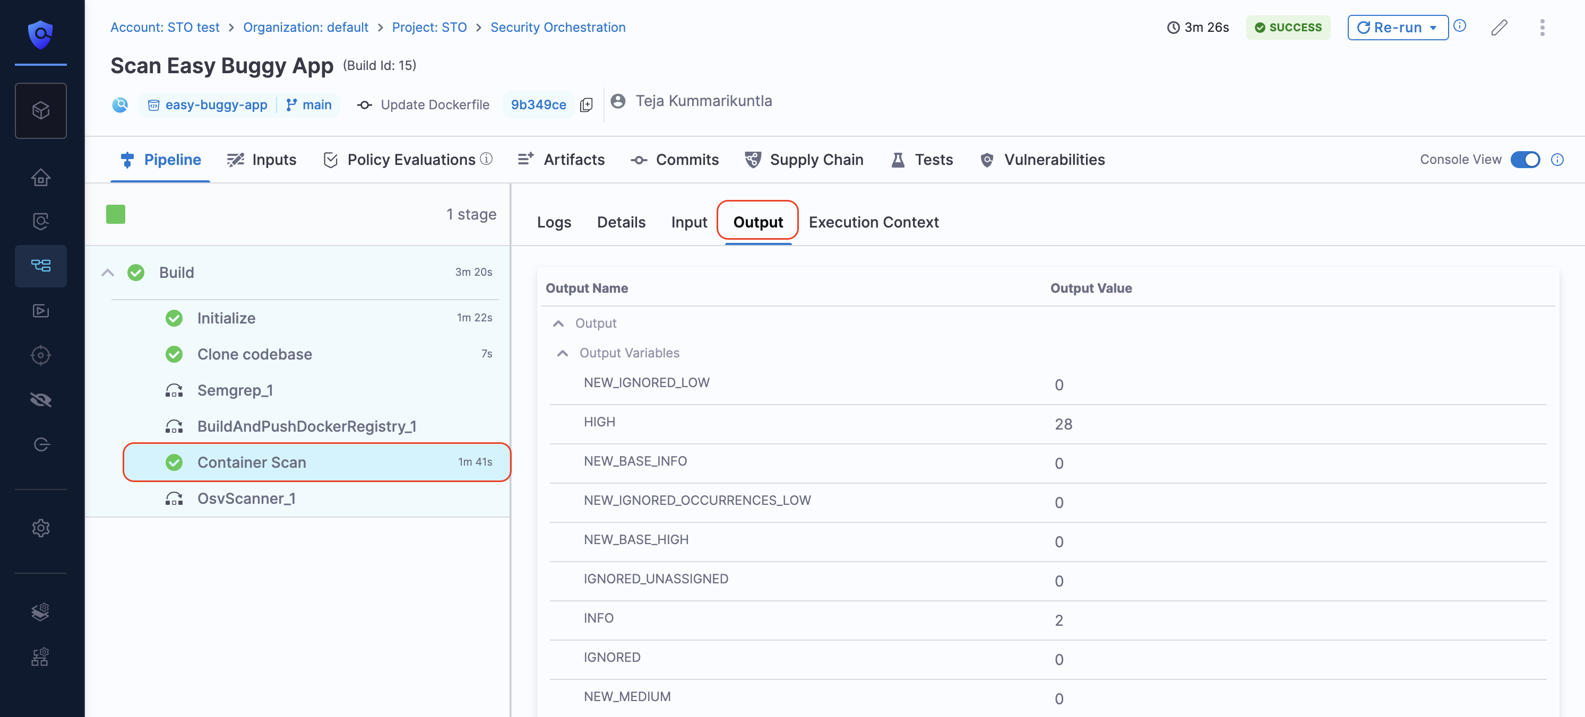
Task: Click the eye-slash exemptions sidebar icon
Action: pyautogui.click(x=41, y=400)
